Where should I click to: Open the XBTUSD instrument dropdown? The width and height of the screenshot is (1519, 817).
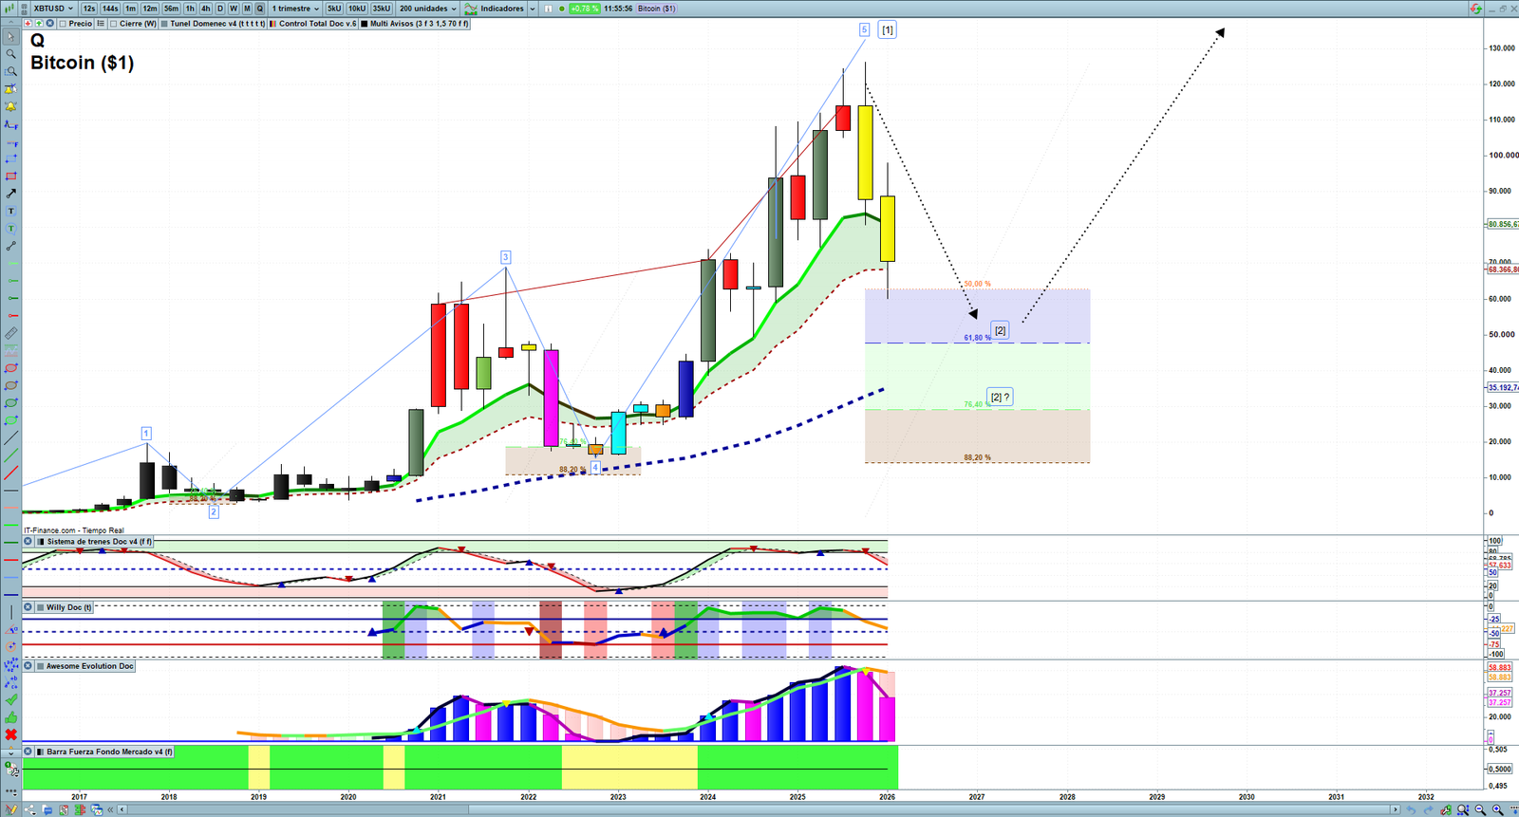(x=53, y=9)
